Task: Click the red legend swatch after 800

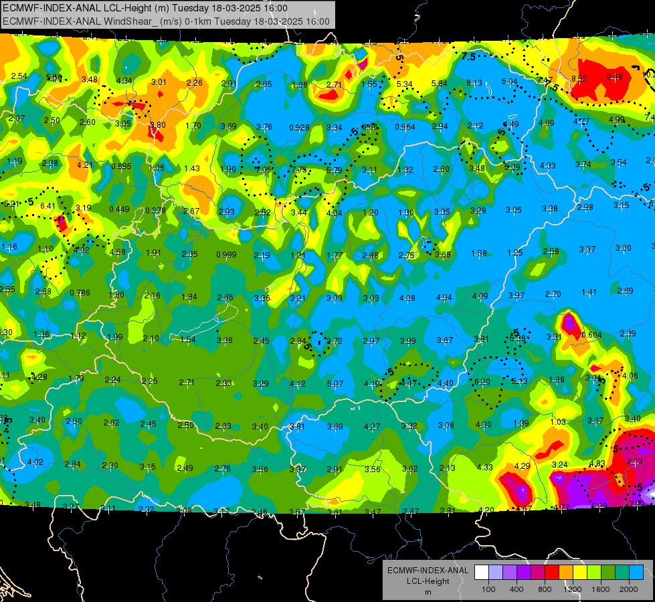Action: [552, 573]
